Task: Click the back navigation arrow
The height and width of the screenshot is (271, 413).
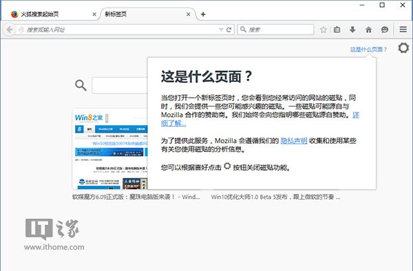Action: click(x=9, y=30)
